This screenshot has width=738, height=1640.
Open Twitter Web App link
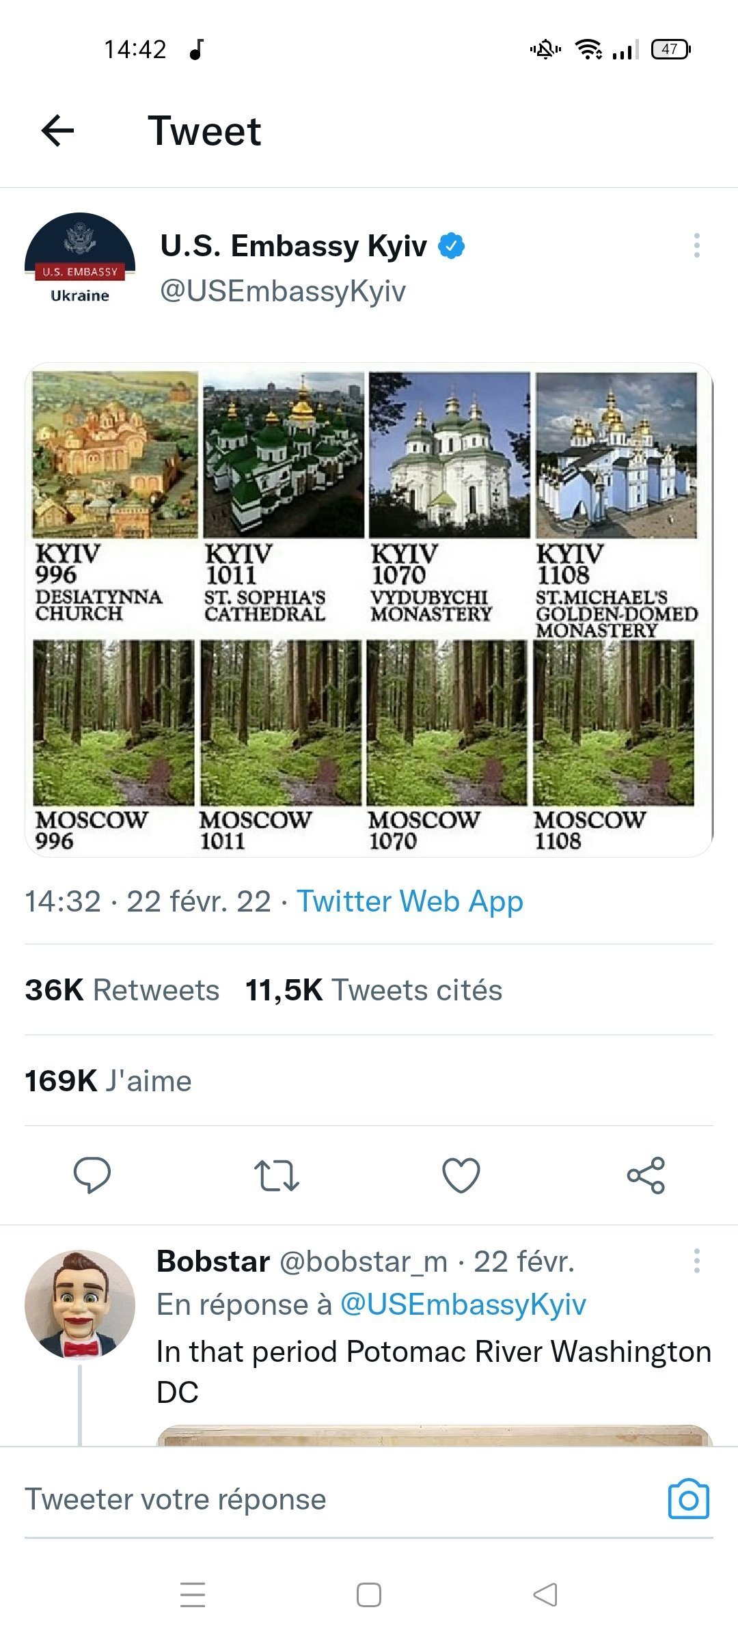point(409,901)
